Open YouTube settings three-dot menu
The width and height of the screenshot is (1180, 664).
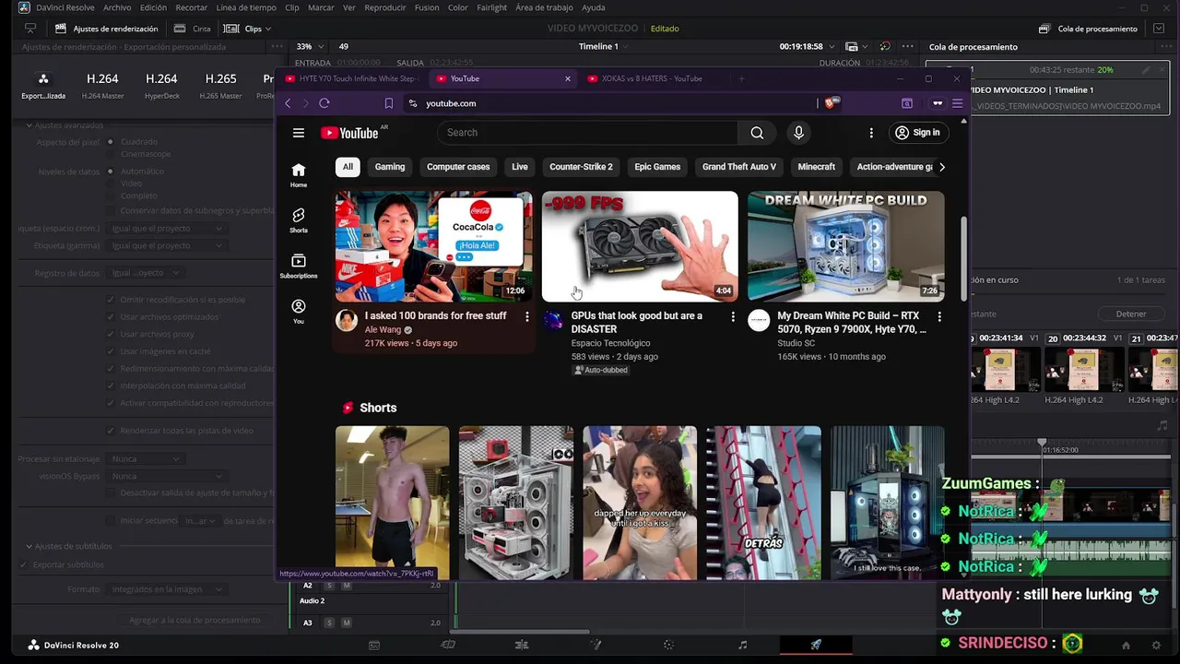pyautogui.click(x=871, y=133)
